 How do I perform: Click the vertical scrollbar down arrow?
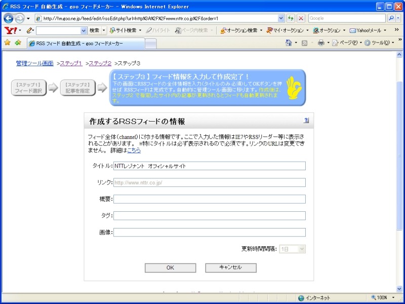(x=399, y=289)
